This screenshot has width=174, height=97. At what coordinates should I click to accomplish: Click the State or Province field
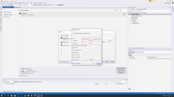(91, 57)
